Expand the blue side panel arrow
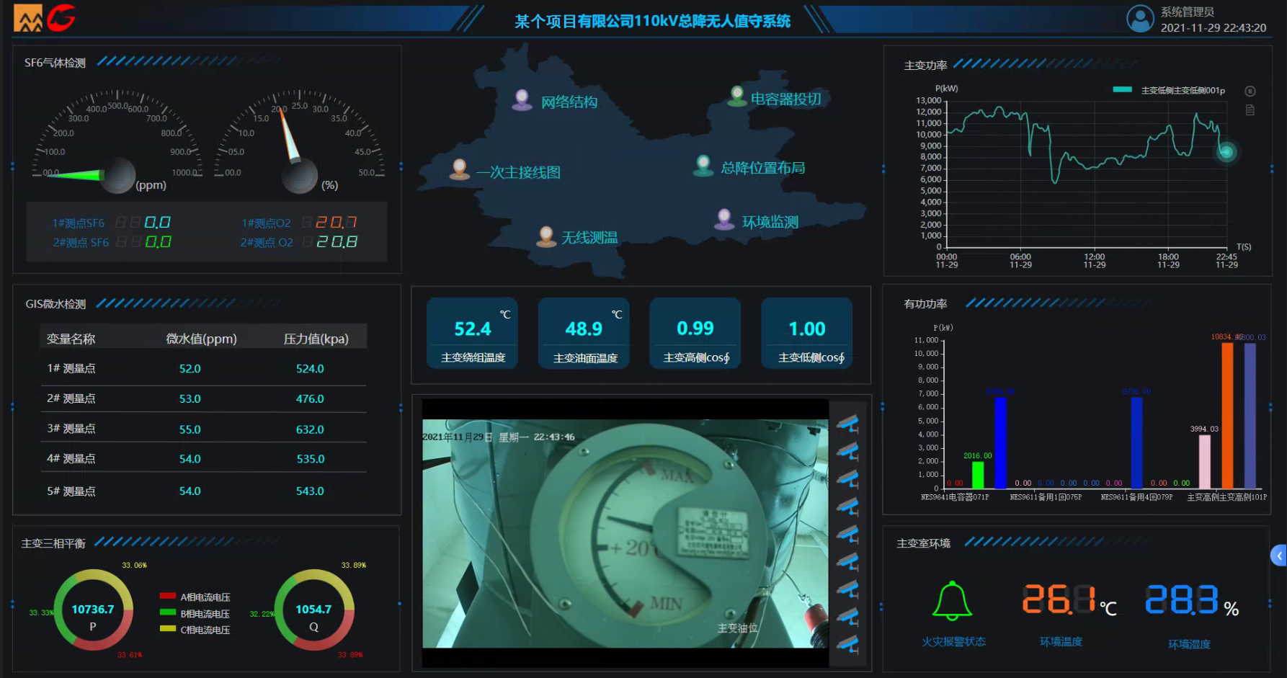 (1279, 555)
